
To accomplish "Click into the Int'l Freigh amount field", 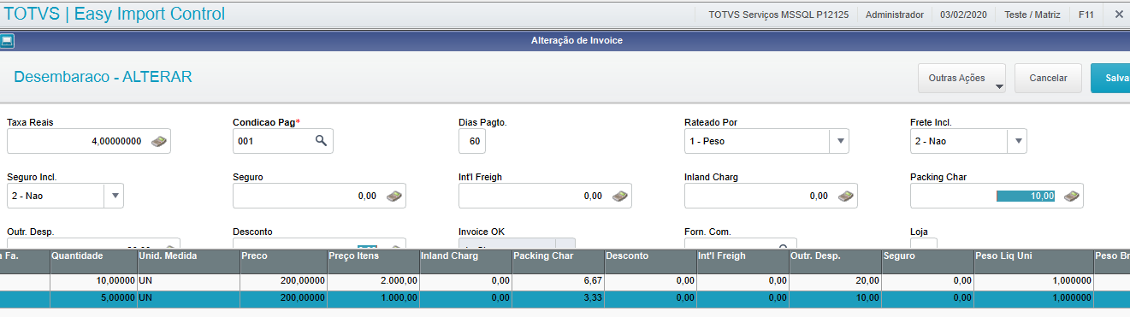I will [545, 196].
